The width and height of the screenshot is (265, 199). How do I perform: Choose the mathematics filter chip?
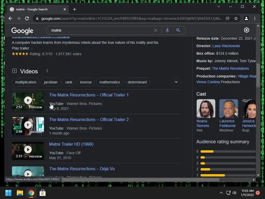[x=110, y=82]
